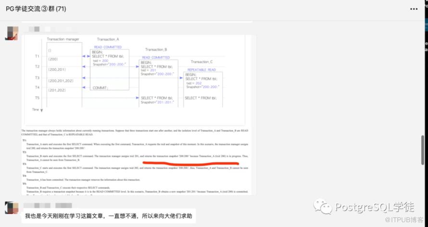Click the Transaction_C label in the diagram
The height and width of the screenshot is (227, 428).
click(201, 62)
